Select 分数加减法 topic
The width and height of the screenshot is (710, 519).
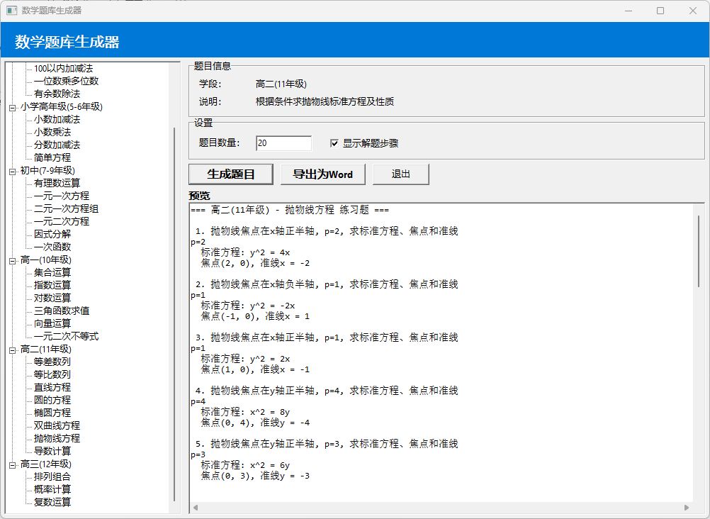coord(57,145)
